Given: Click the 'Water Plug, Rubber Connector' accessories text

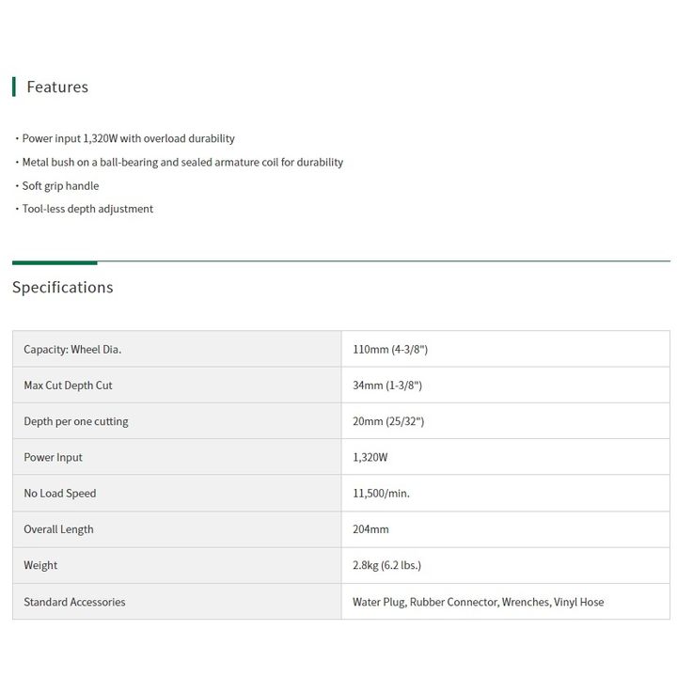Looking at the screenshot, I should point(479,602).
